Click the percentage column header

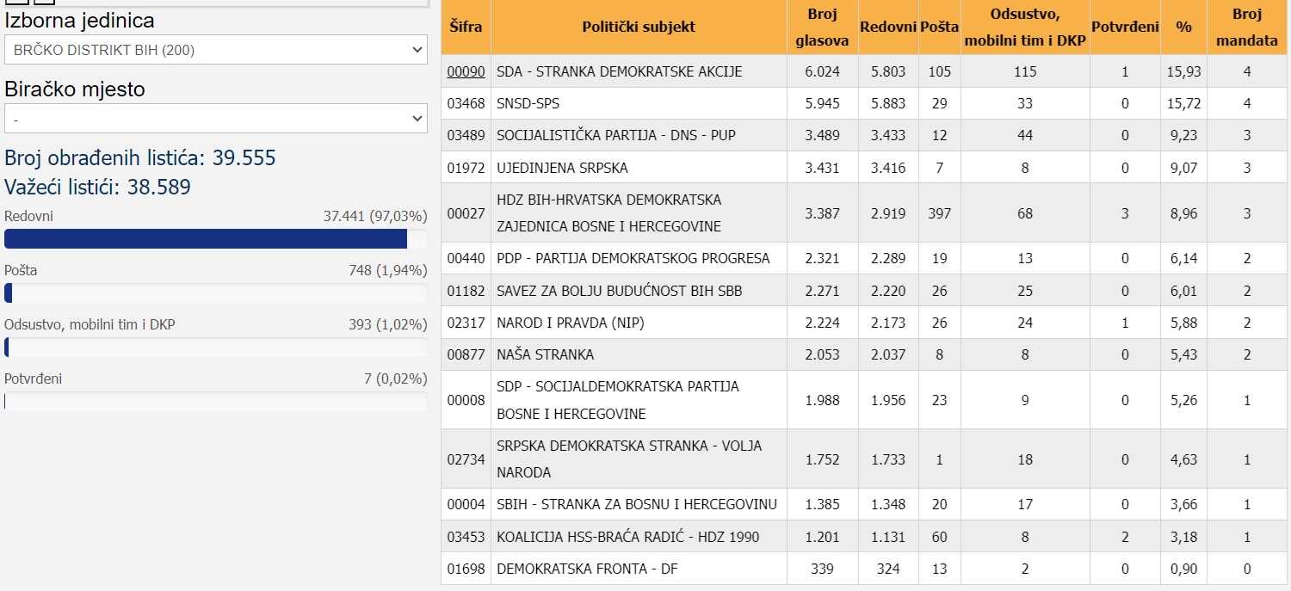(x=1183, y=27)
